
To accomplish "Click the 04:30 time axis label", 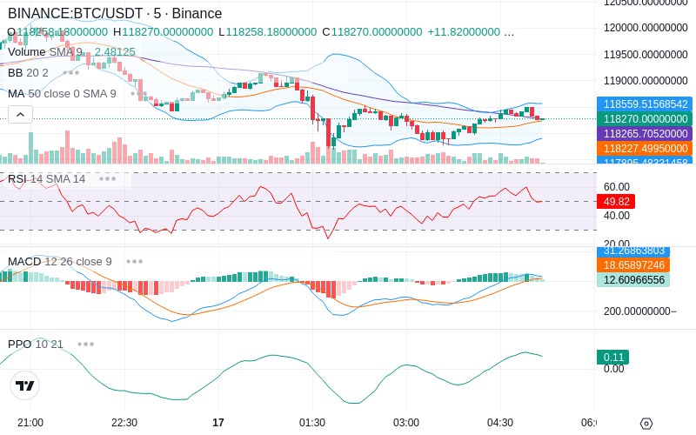I will pos(499,423).
